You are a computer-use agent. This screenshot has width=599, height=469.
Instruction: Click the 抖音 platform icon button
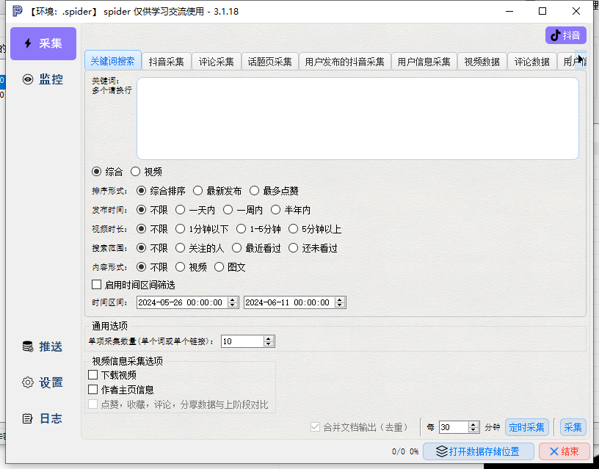565,35
